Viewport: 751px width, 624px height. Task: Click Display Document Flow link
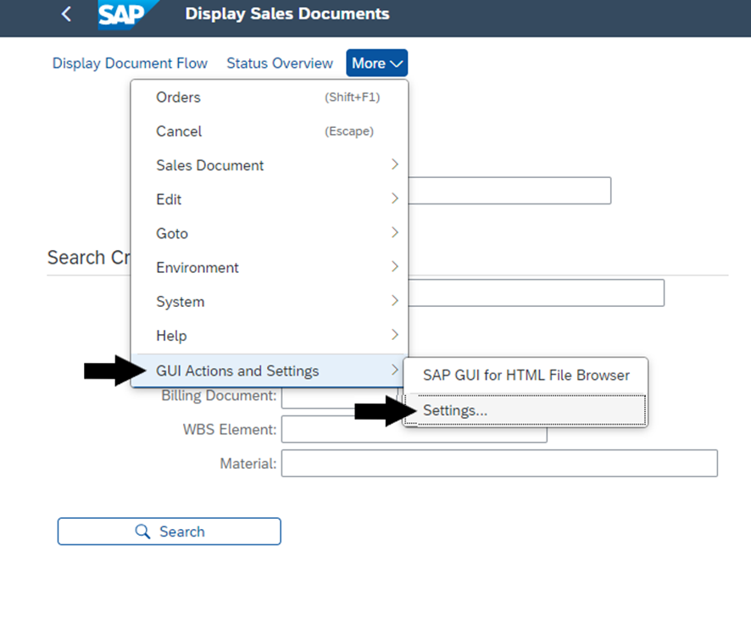[130, 64]
